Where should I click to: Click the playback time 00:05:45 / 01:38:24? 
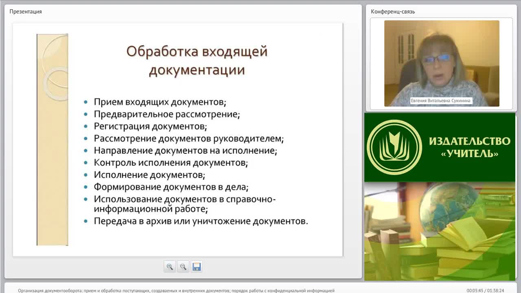(x=485, y=291)
